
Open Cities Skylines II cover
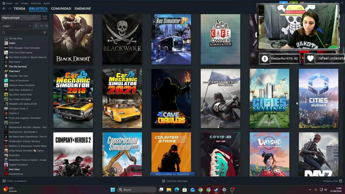click(x=319, y=98)
